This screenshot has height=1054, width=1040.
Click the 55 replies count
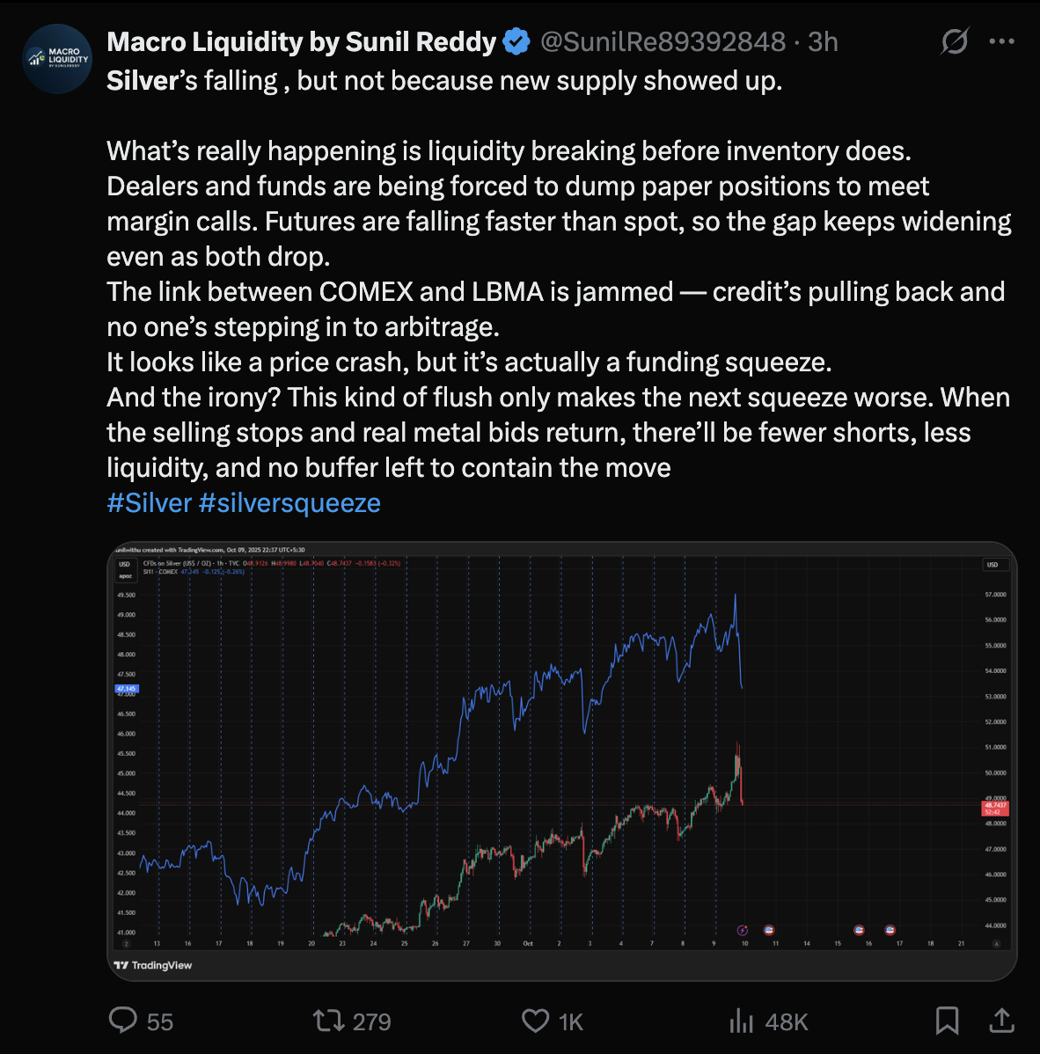coord(159,1021)
